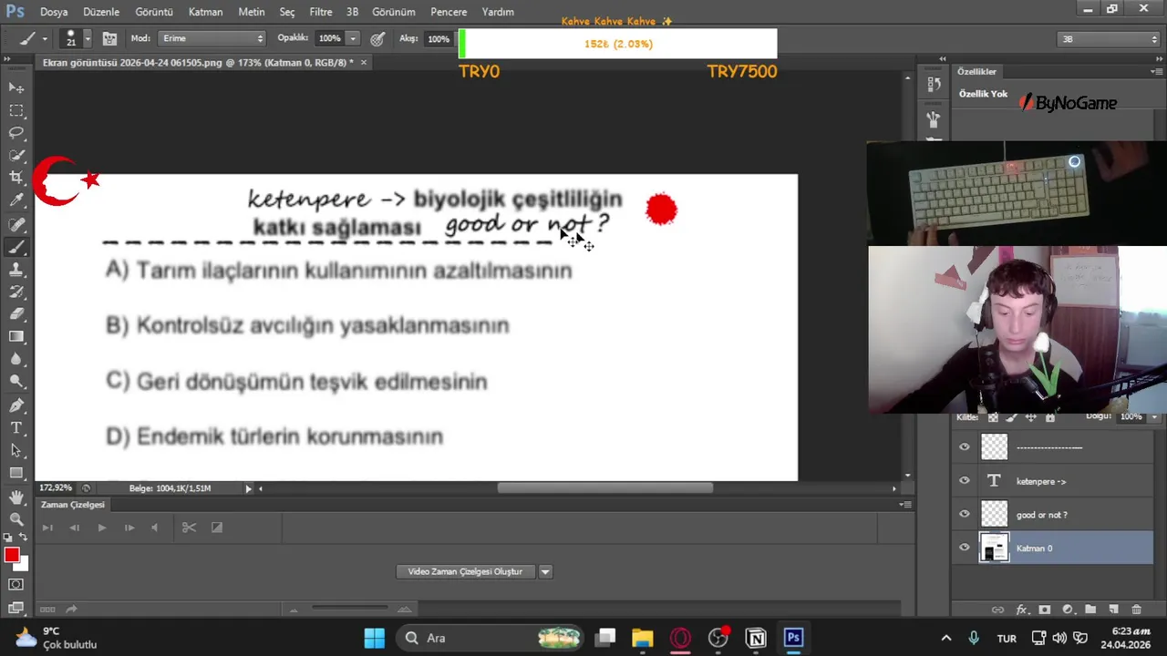
Task: Select the Quick Selection tool
Action: pos(16,156)
